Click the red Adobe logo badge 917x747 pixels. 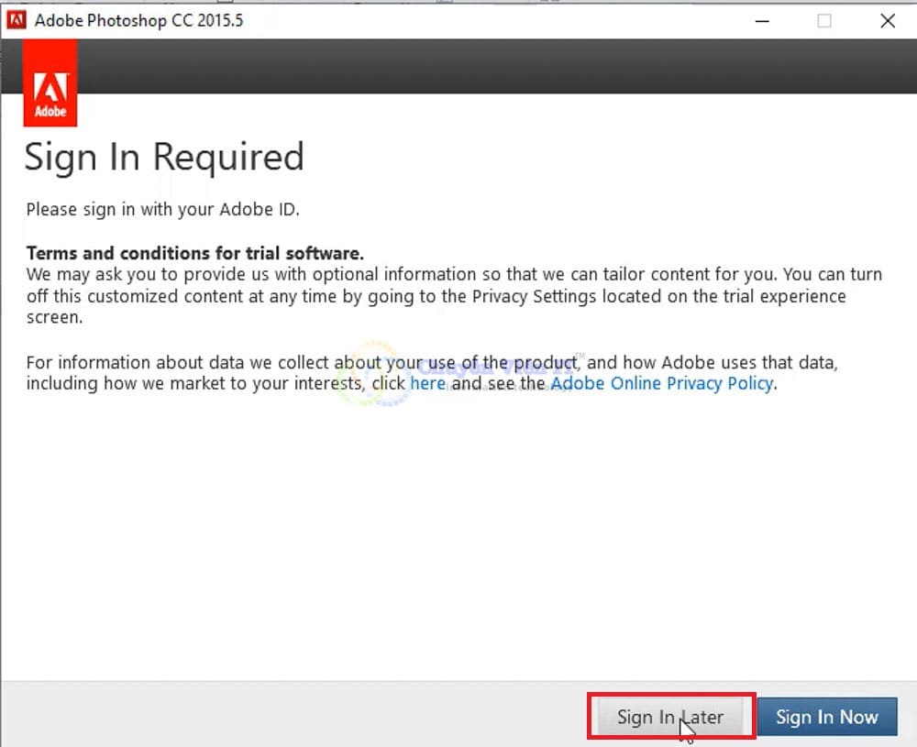(50, 83)
